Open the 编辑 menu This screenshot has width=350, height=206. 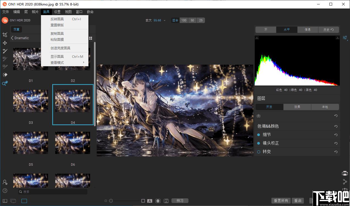tap(16, 12)
